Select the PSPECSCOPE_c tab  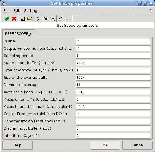tap(19, 33)
